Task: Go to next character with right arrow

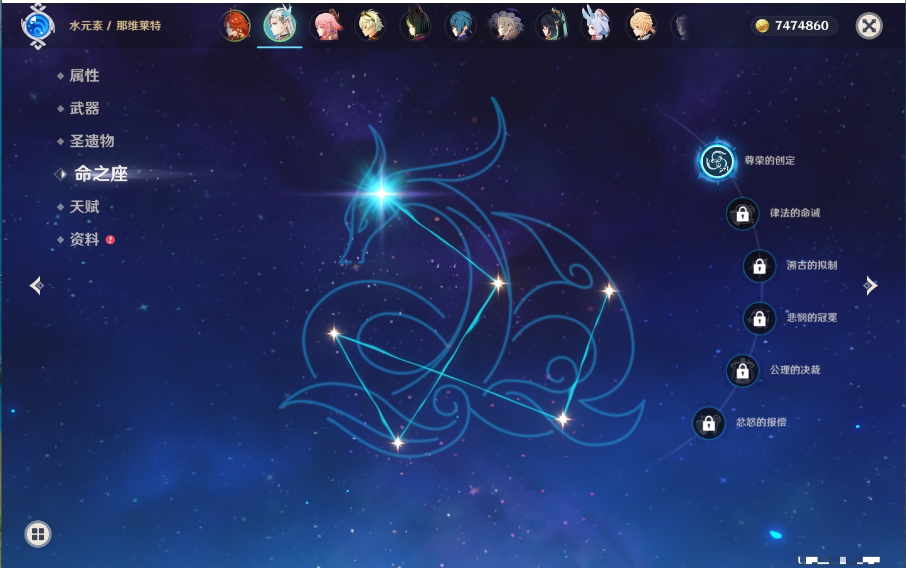Action: (x=870, y=286)
